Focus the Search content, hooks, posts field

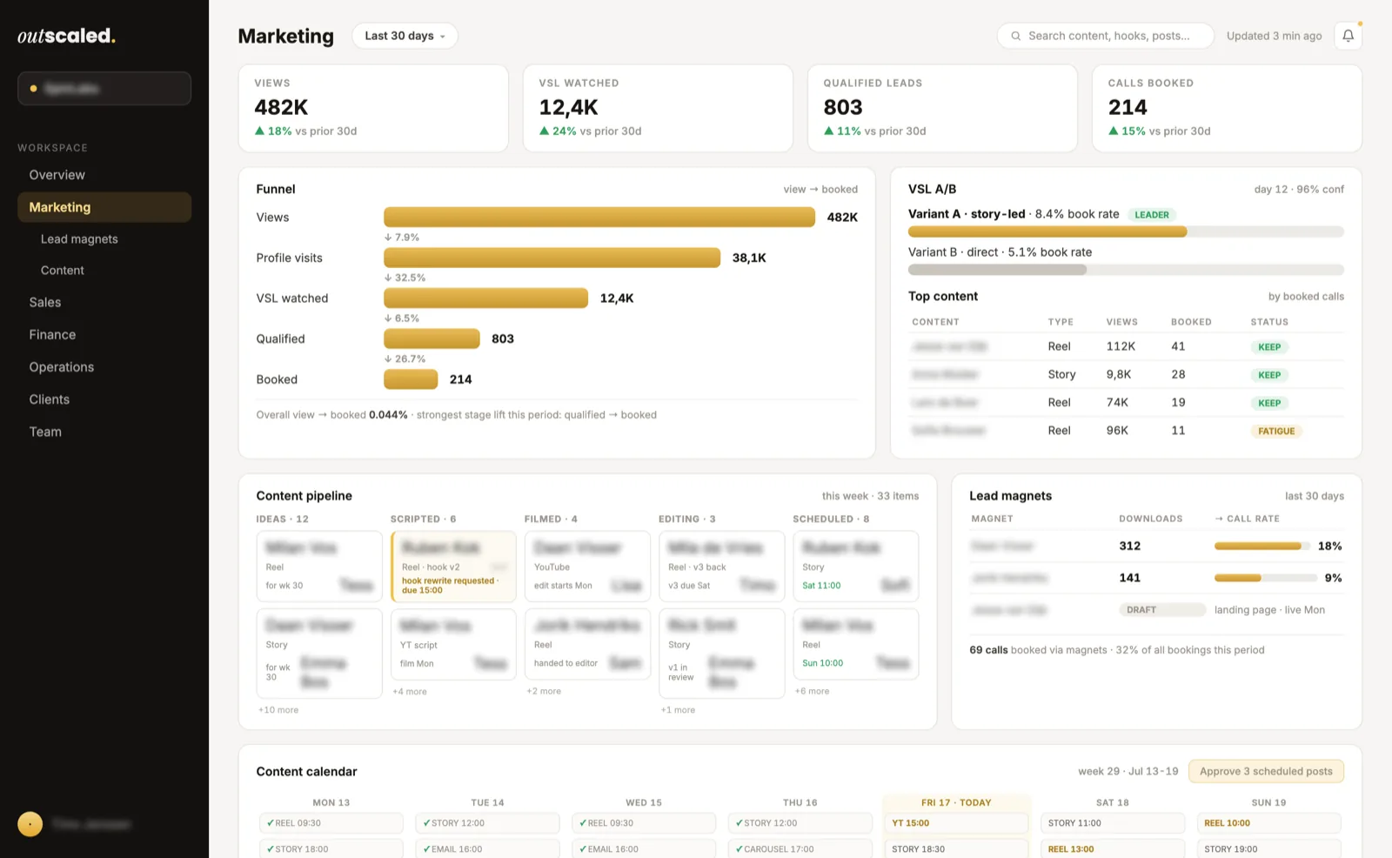click(x=1105, y=36)
